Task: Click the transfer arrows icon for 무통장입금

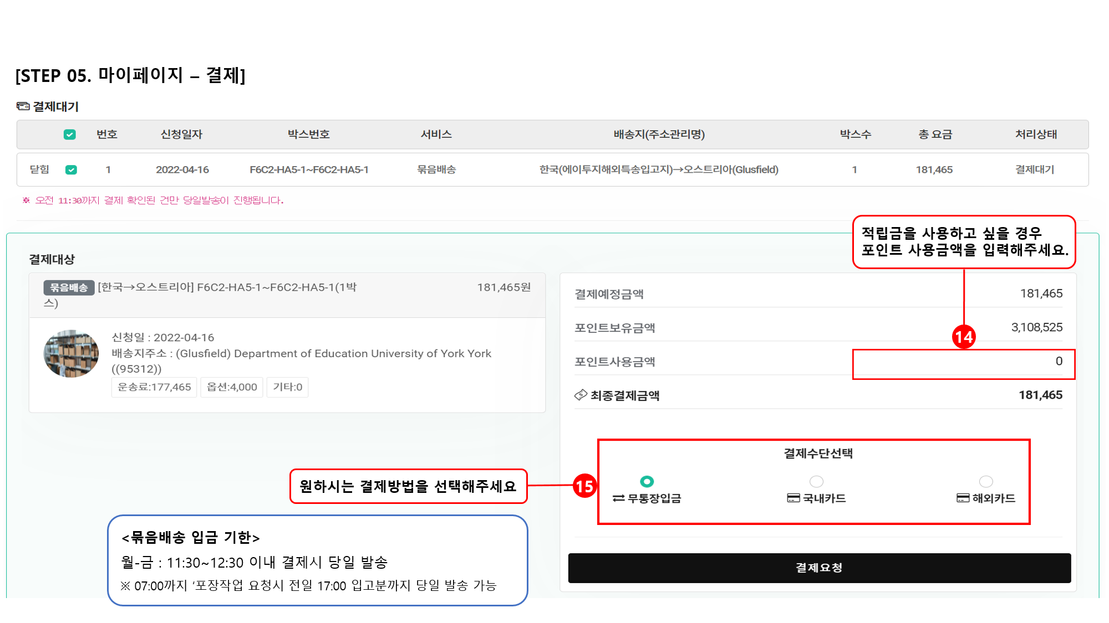Action: (618, 498)
